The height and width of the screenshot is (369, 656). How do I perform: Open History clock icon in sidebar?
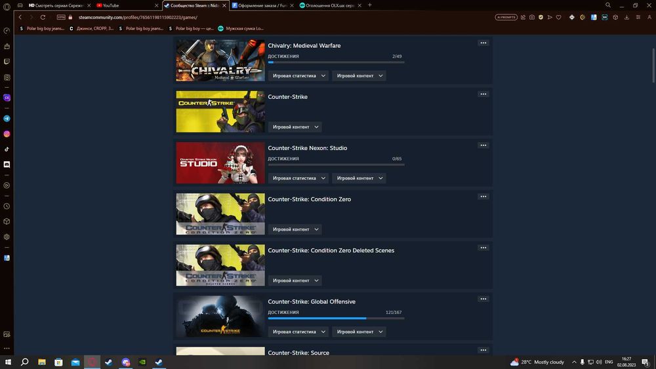coord(7,206)
